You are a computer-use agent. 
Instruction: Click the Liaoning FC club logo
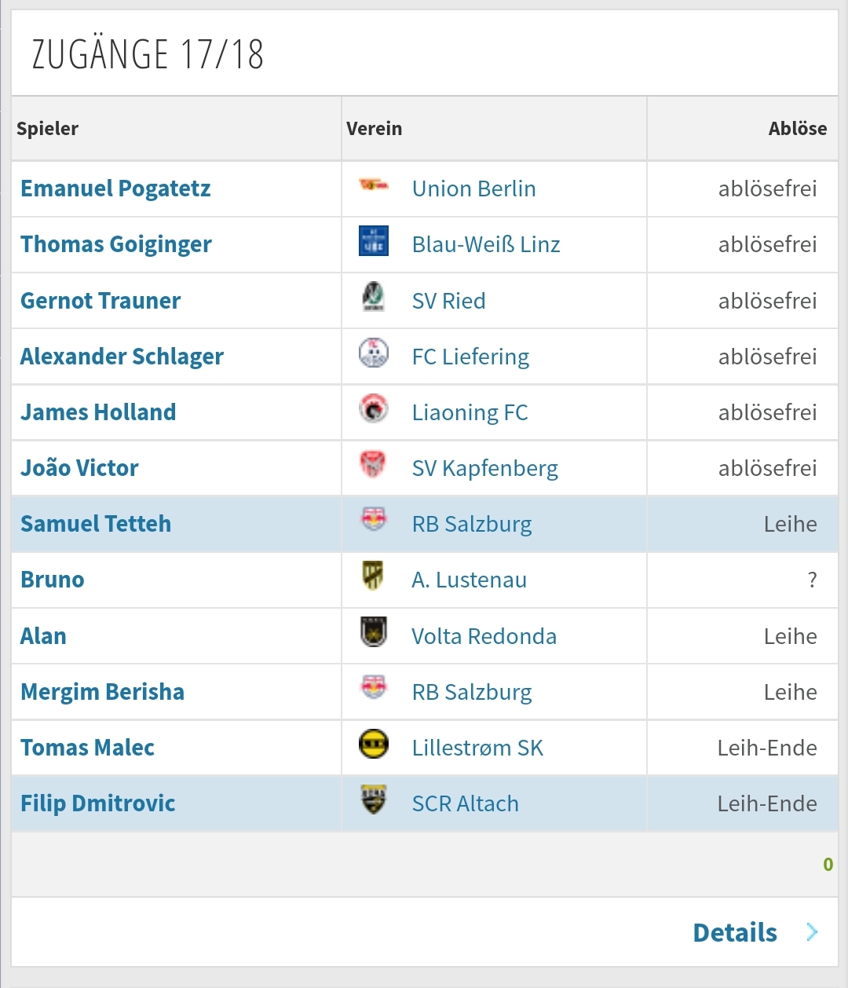point(374,408)
